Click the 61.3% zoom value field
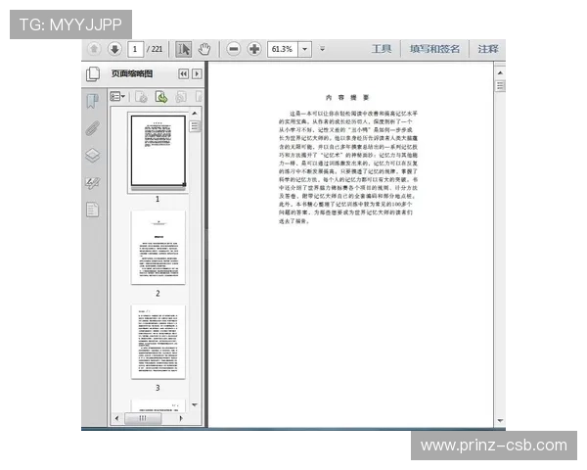Viewport: 587px width, 470px height. [283, 49]
